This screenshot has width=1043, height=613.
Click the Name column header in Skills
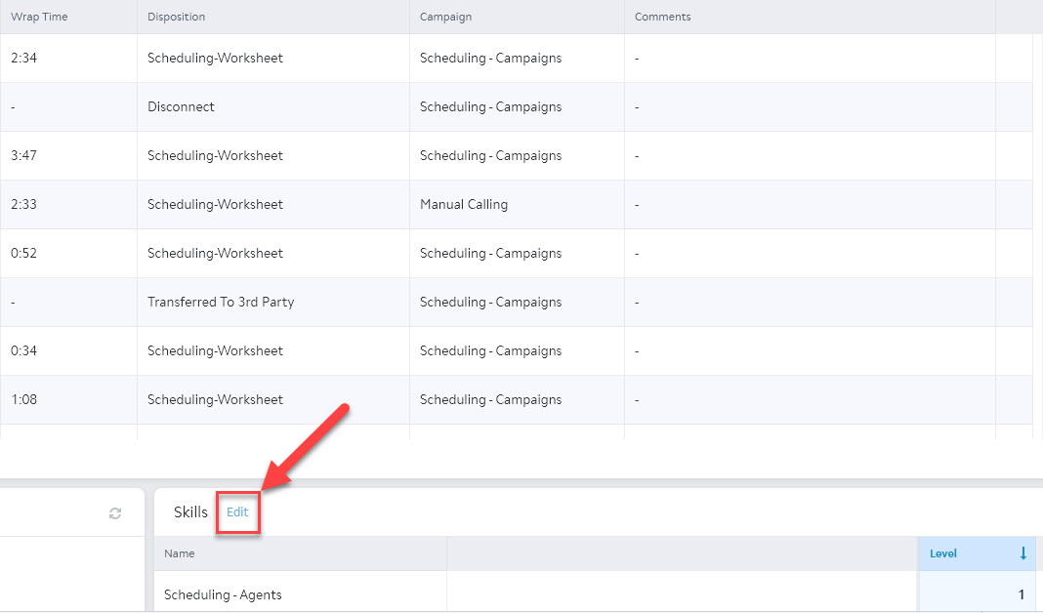click(180, 553)
